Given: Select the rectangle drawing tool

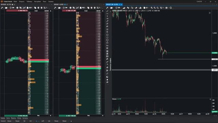Looking at the screenshot, I should coord(107,40).
